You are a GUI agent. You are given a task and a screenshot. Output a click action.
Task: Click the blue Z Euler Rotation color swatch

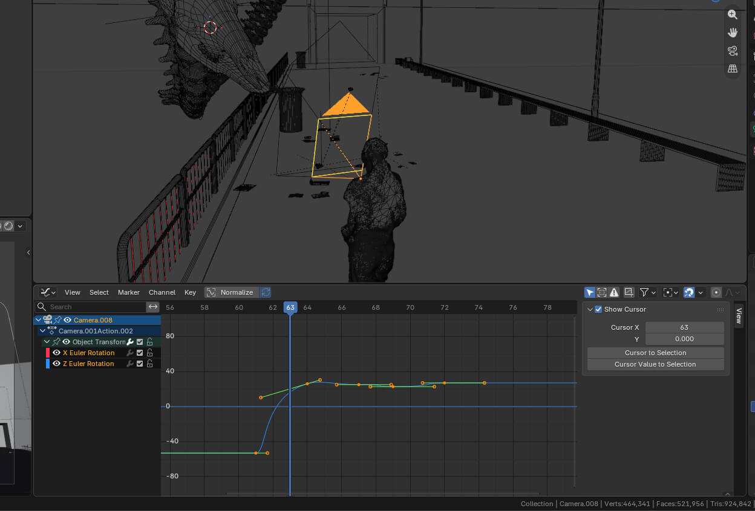48,364
